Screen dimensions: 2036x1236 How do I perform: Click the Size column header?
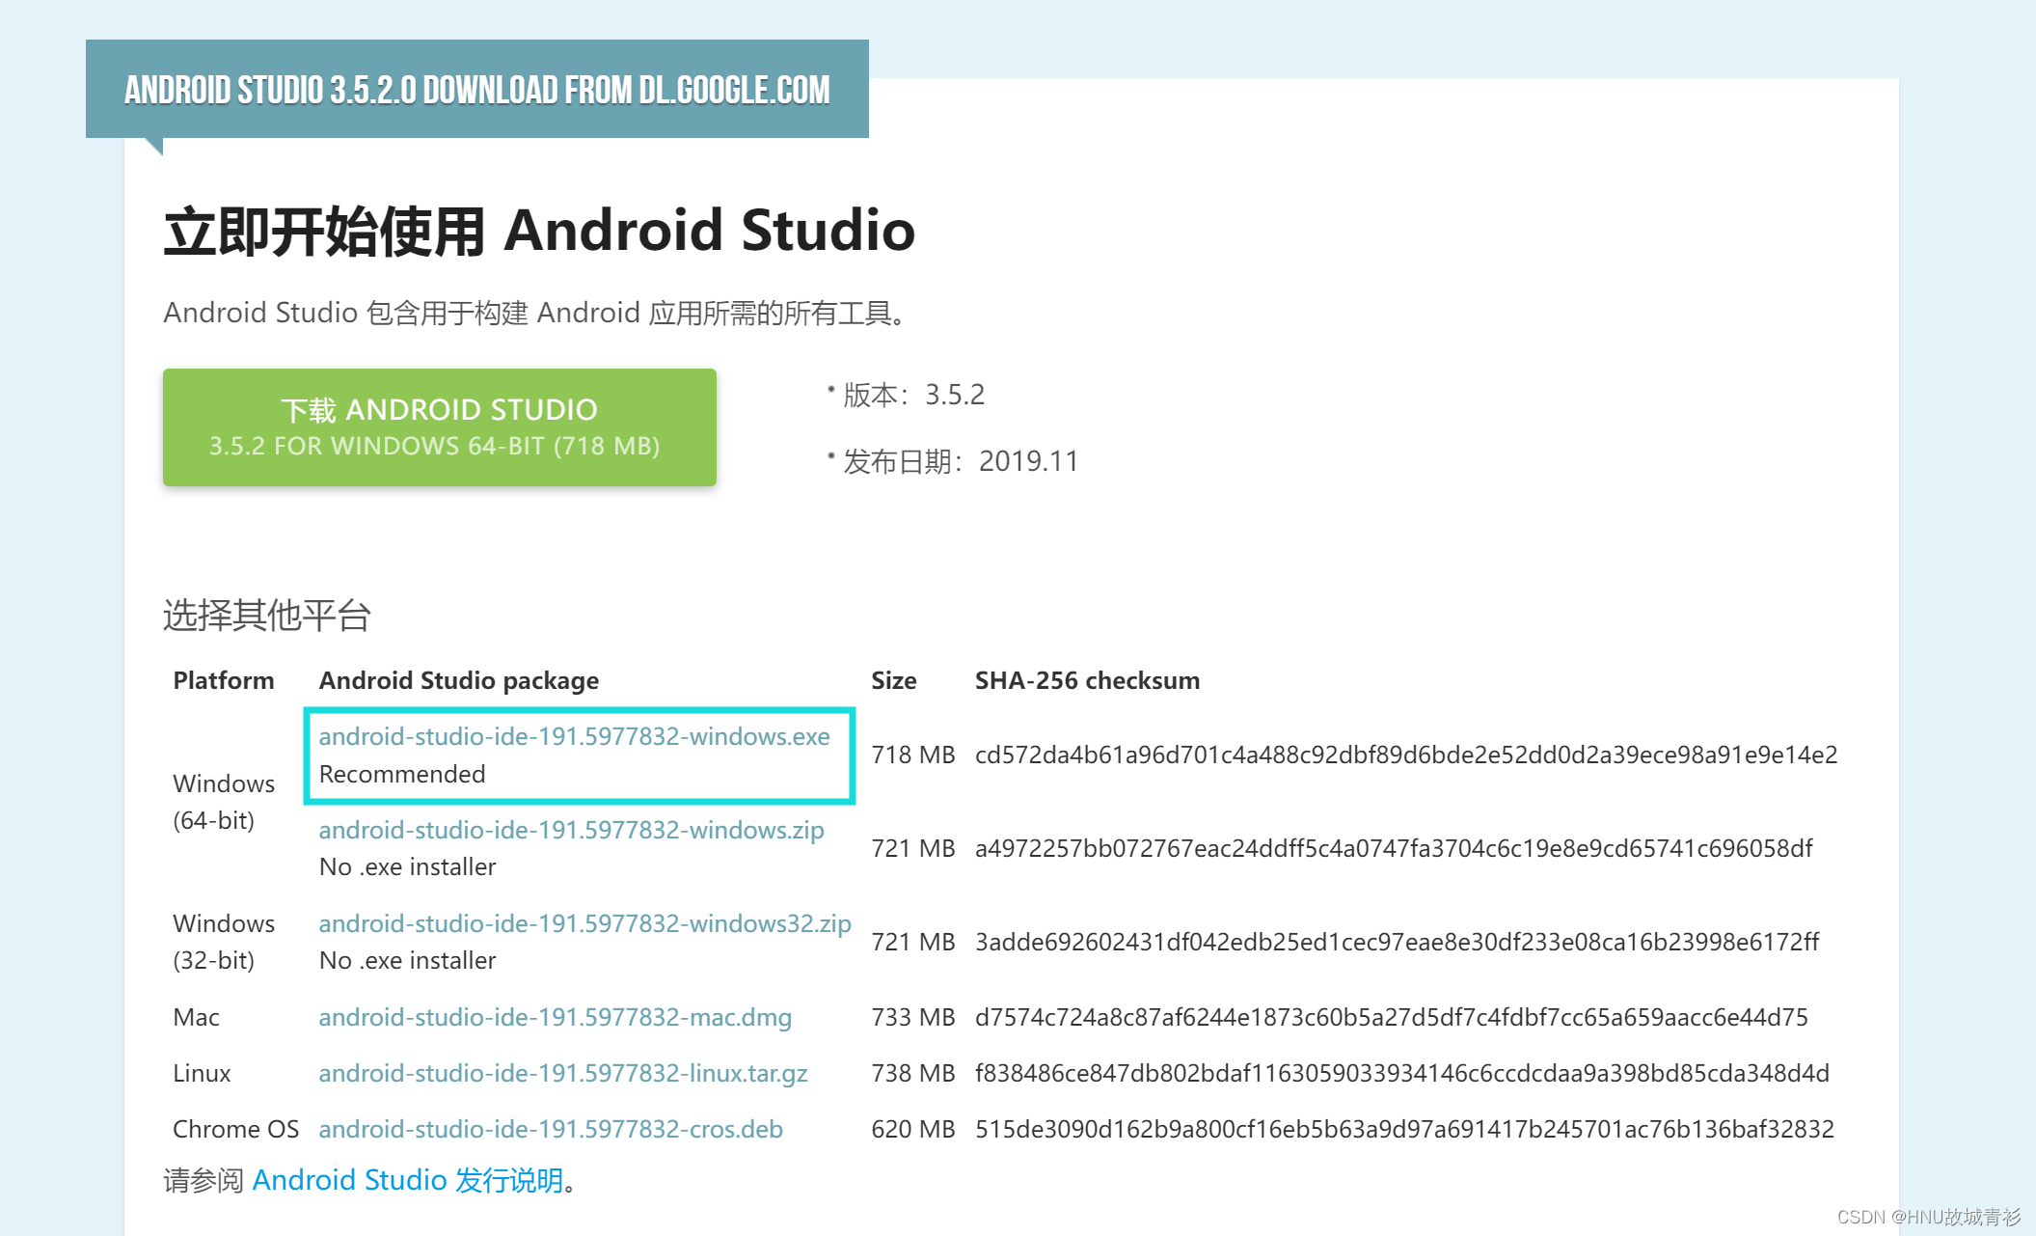coord(893,680)
